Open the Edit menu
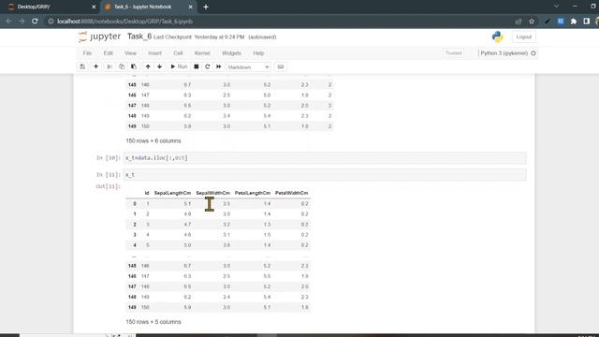The image size is (599, 337). pyautogui.click(x=109, y=53)
